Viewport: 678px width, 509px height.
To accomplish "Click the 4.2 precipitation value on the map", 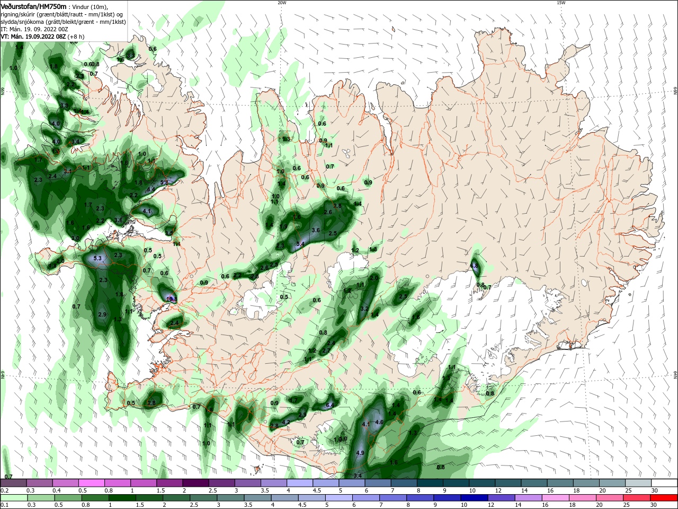I will (x=286, y=422).
